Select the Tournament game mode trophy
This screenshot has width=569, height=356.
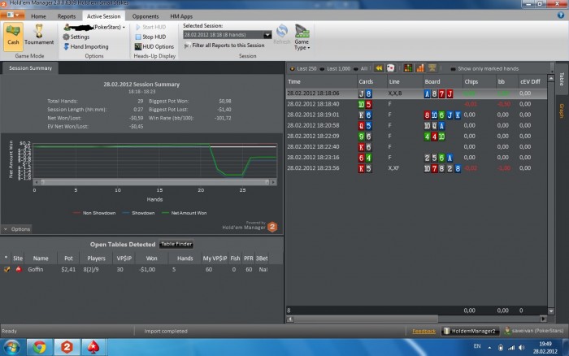pyautogui.click(x=39, y=36)
